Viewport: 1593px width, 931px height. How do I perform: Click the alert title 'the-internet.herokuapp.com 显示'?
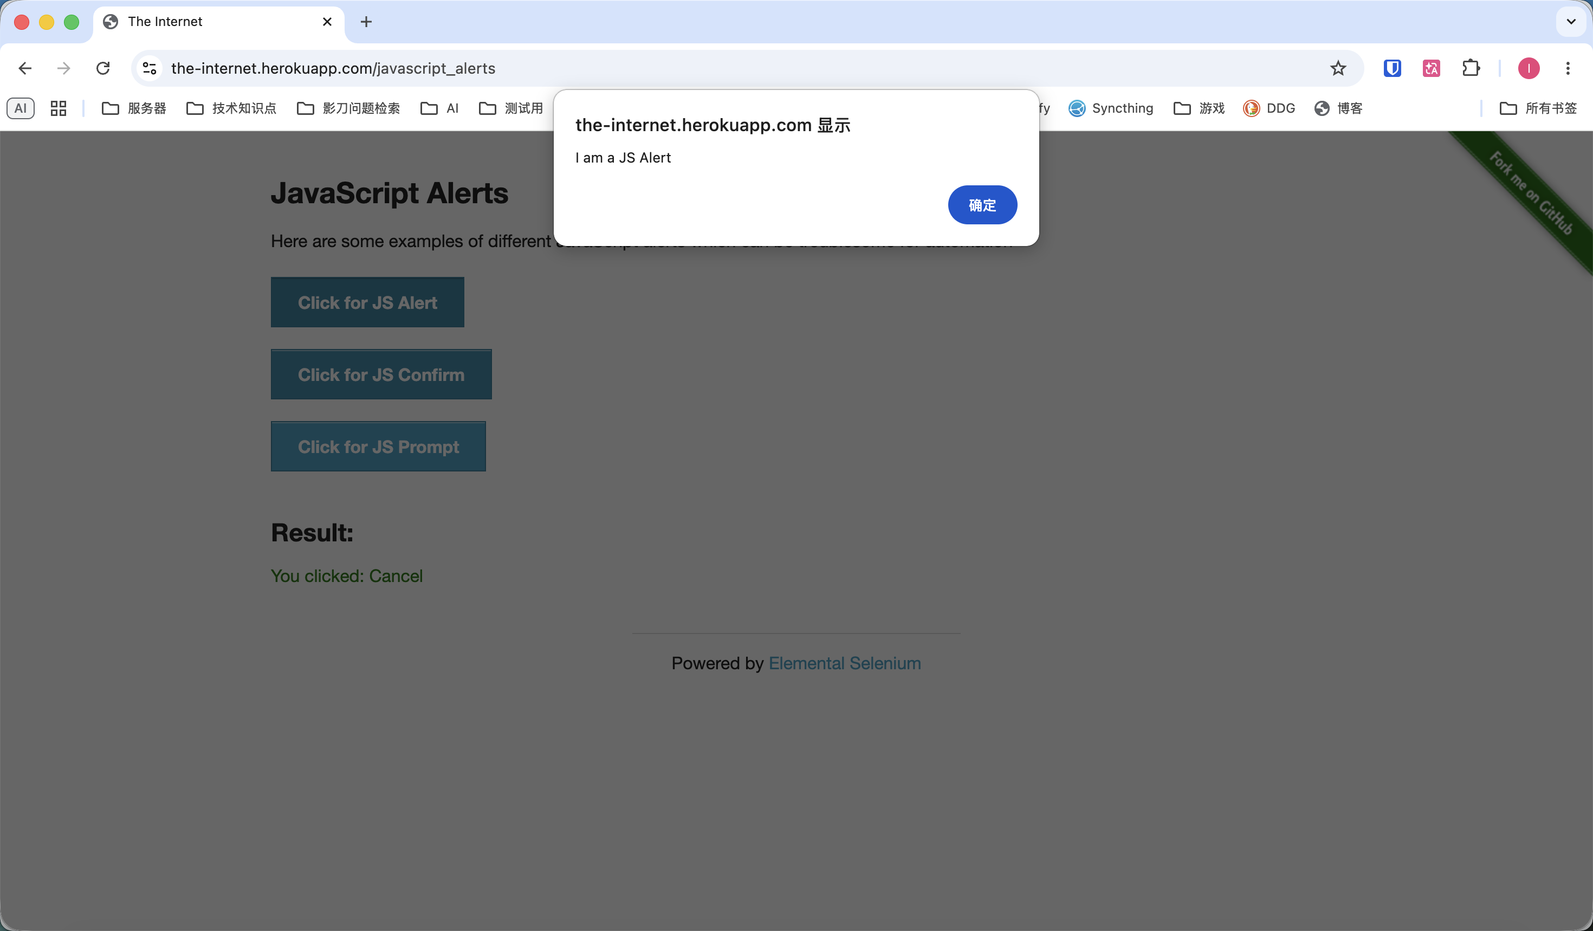[713, 125]
